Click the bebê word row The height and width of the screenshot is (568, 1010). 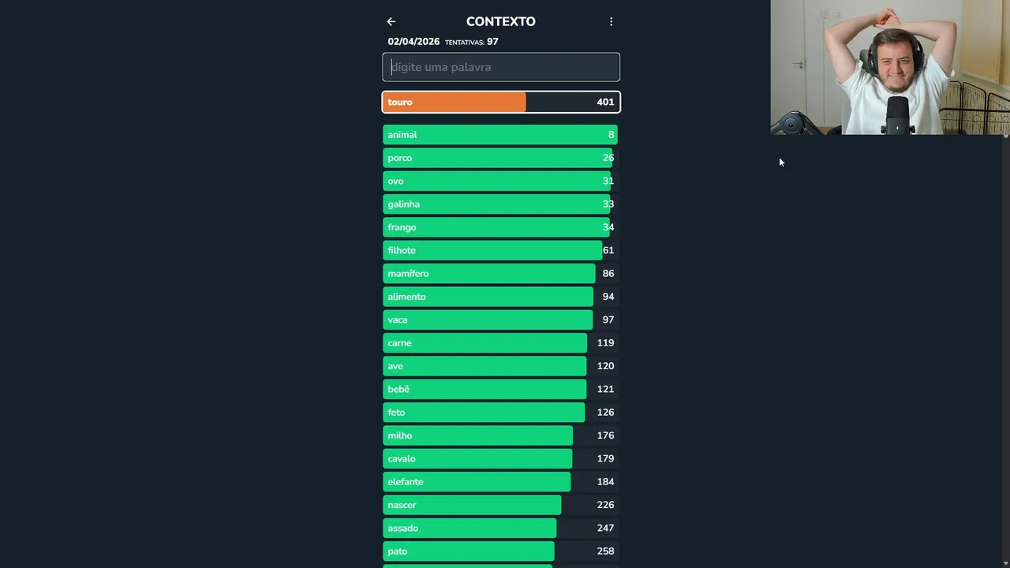coord(501,389)
